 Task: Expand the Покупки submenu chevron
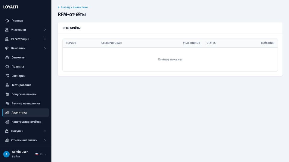pos(45,131)
